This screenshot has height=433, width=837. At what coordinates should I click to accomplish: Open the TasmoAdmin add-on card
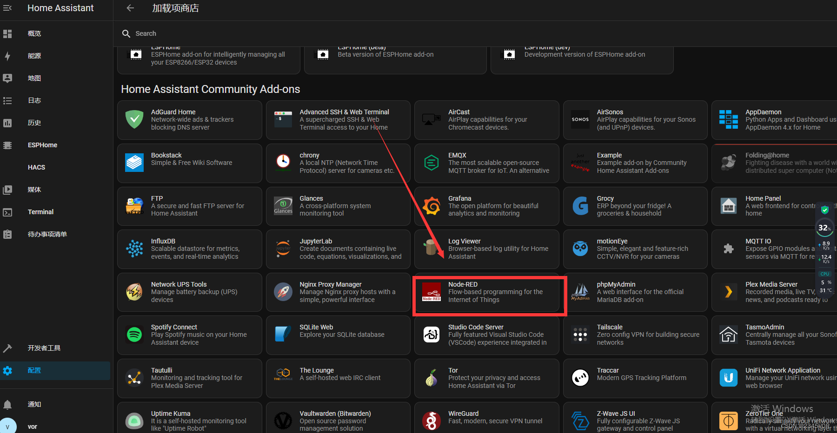coord(775,335)
